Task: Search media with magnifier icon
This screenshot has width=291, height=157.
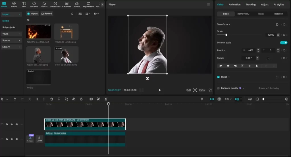Action: (x=72, y=14)
